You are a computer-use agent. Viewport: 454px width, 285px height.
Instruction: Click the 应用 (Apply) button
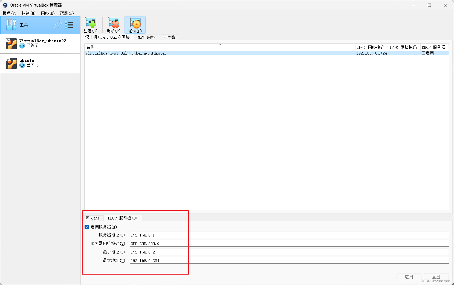[x=409, y=277]
